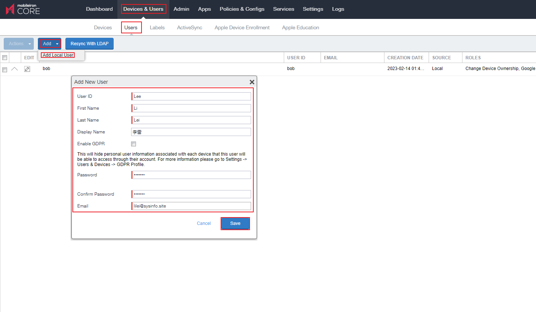
Task: Open Policies & Configs menu
Action: [242, 9]
